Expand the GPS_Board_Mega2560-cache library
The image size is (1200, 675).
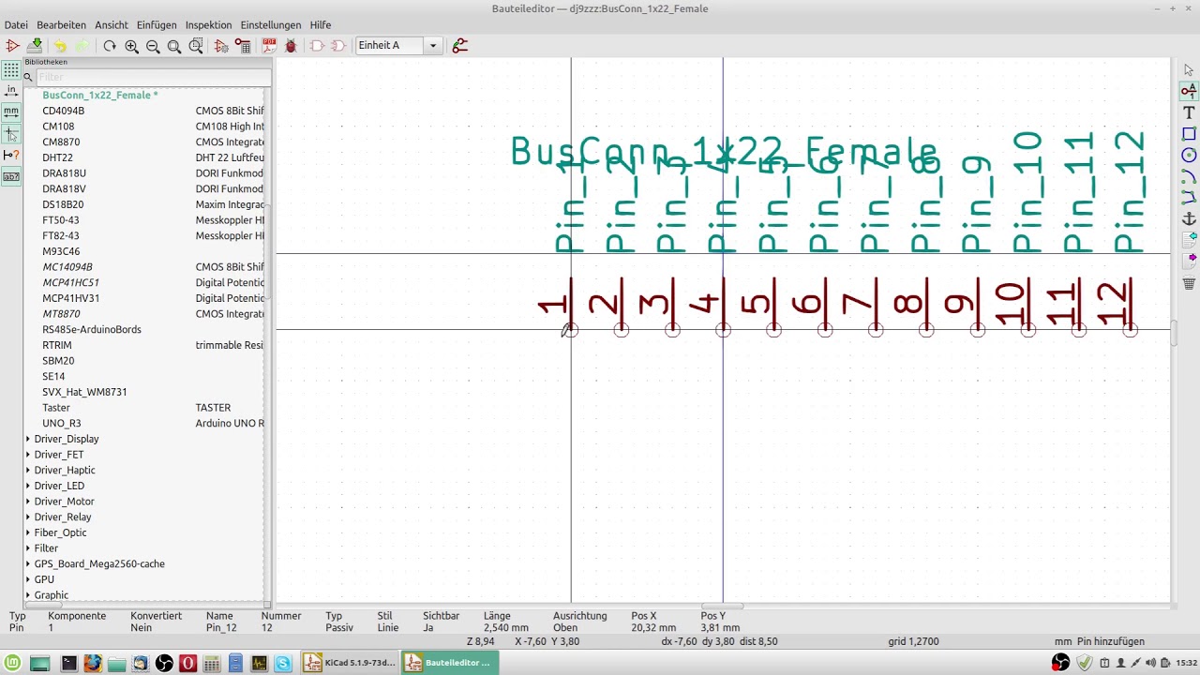coord(28,563)
